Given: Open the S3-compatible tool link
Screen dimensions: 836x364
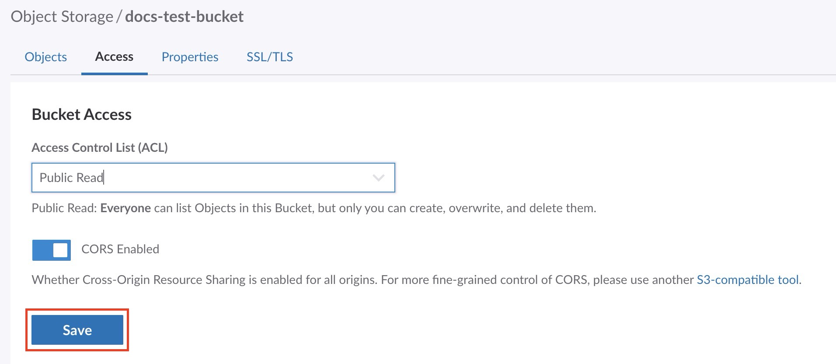Looking at the screenshot, I should coord(748,280).
